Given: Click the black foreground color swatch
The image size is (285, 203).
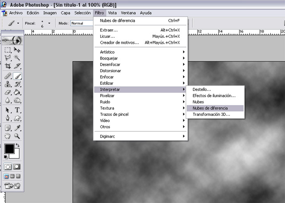Looking at the screenshot, I should point(9,149).
